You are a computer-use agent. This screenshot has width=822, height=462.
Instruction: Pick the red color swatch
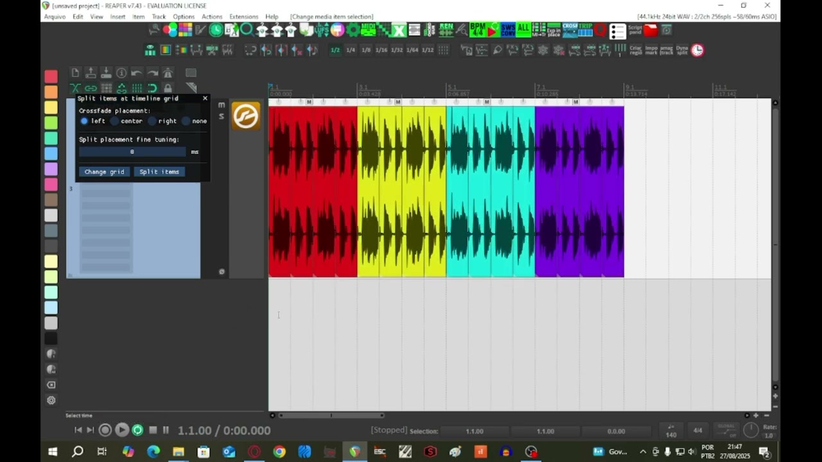coord(51,76)
